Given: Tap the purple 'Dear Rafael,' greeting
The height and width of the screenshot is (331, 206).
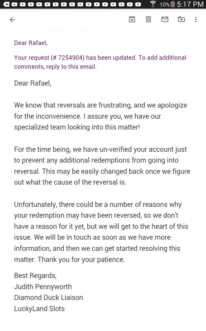Looking at the screenshot, I should [30, 43].
